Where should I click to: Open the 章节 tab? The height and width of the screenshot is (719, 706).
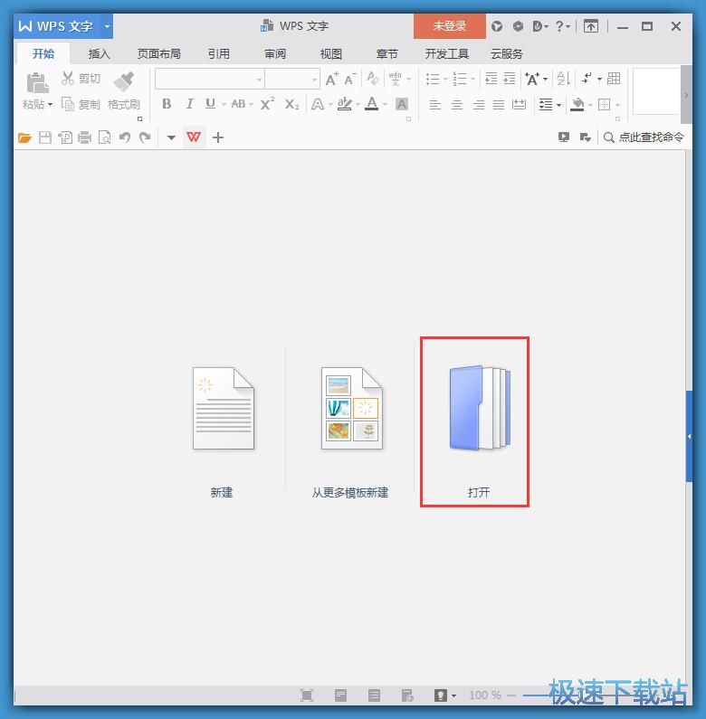pyautogui.click(x=387, y=53)
